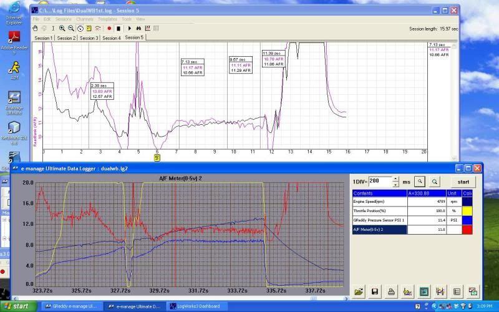Click the black stop button in toolbar

(x=119, y=28)
